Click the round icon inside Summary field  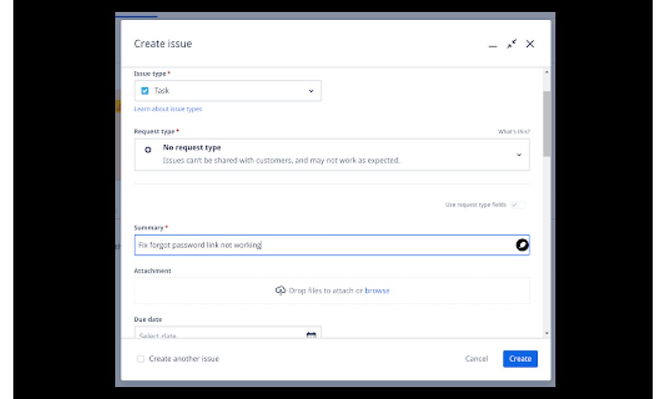click(522, 245)
